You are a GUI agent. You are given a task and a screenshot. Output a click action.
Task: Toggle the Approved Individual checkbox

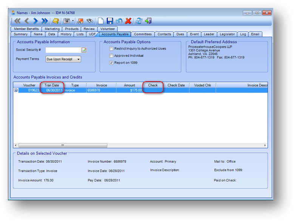111,55
